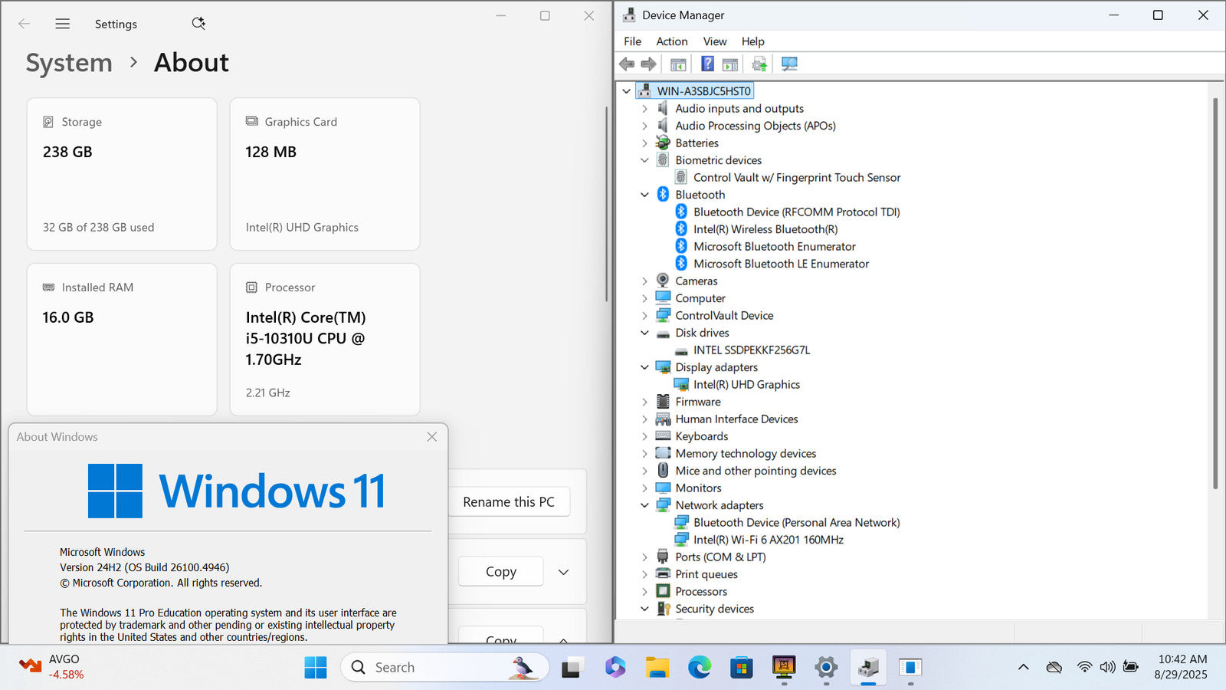Open the Action menu in Device Manager
The image size is (1226, 690).
[x=671, y=41]
